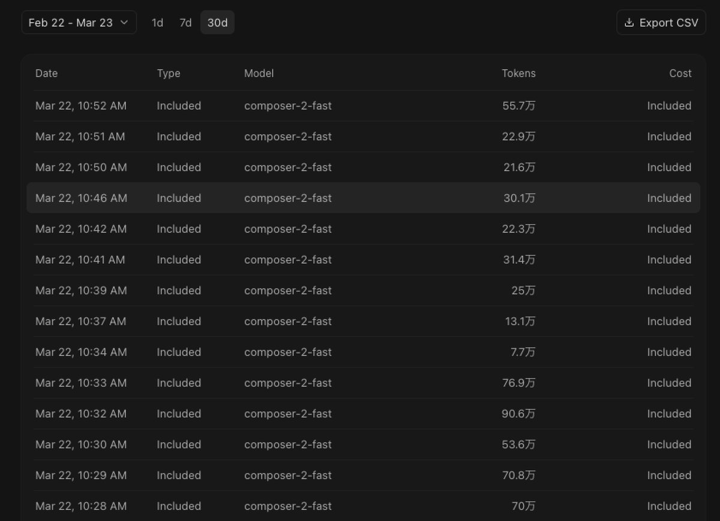This screenshot has height=521, width=720.
Task: Open the Feb 22 - Mar 23 date range dropdown
Action: [79, 23]
